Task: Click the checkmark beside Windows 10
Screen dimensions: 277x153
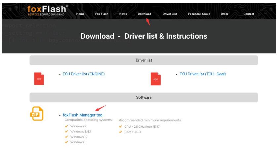Action: point(66,137)
